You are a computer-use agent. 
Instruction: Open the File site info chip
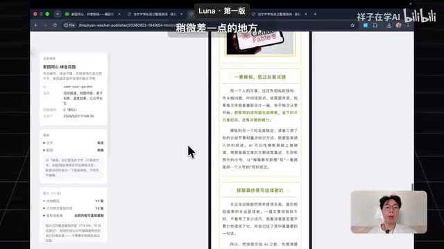click(x=69, y=26)
